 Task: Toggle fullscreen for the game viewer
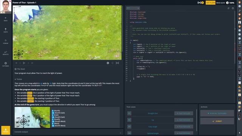tap(117, 63)
